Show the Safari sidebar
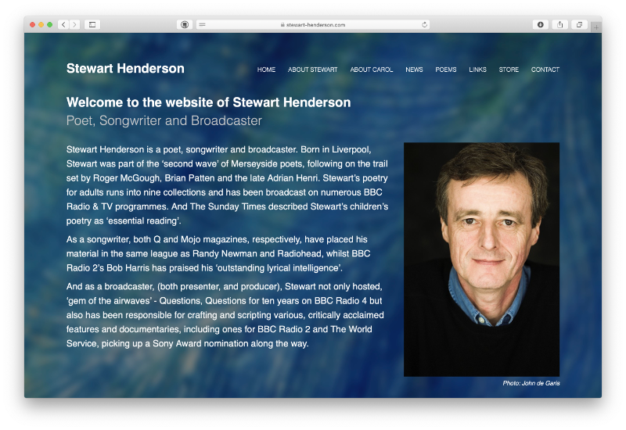 (92, 25)
